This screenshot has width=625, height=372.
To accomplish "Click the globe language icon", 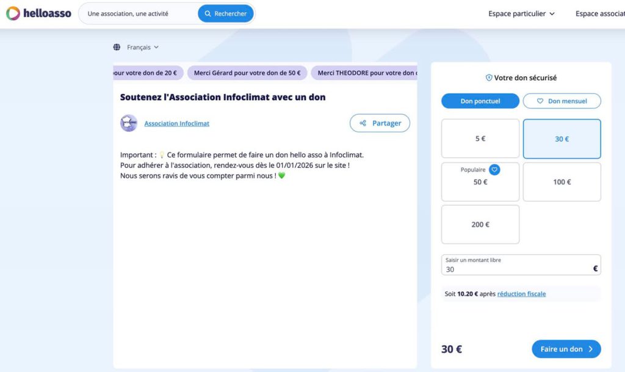I will [x=117, y=47].
